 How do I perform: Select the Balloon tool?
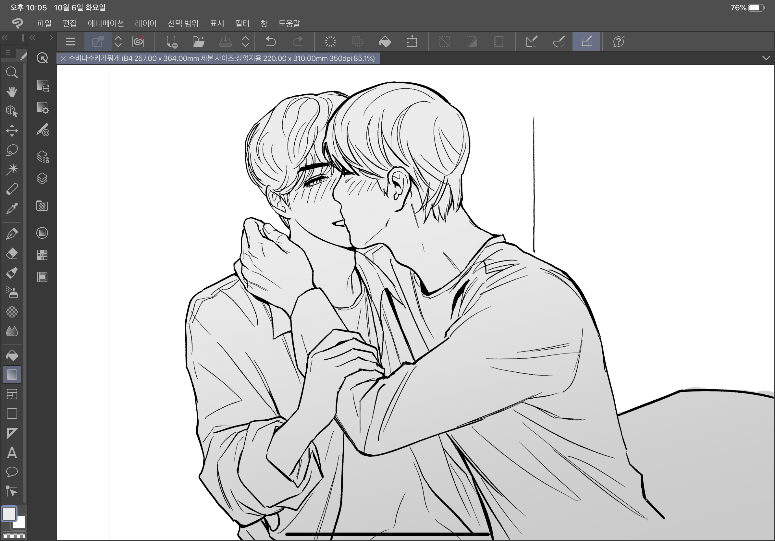point(12,472)
